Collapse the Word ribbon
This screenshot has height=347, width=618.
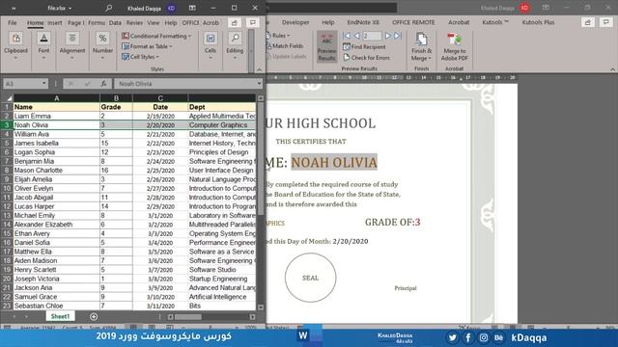coord(612,69)
